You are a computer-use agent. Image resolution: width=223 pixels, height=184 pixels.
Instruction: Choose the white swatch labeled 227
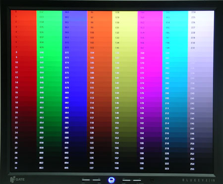pos(201,28)
